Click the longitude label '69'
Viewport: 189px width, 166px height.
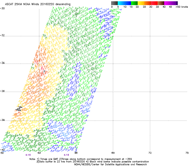[x=113, y=153]
